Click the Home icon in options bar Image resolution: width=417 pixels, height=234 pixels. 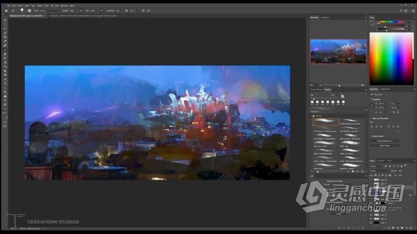point(6,10)
